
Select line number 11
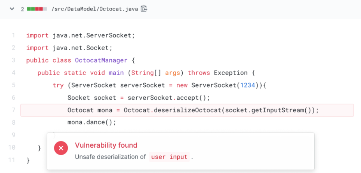tap(12, 160)
